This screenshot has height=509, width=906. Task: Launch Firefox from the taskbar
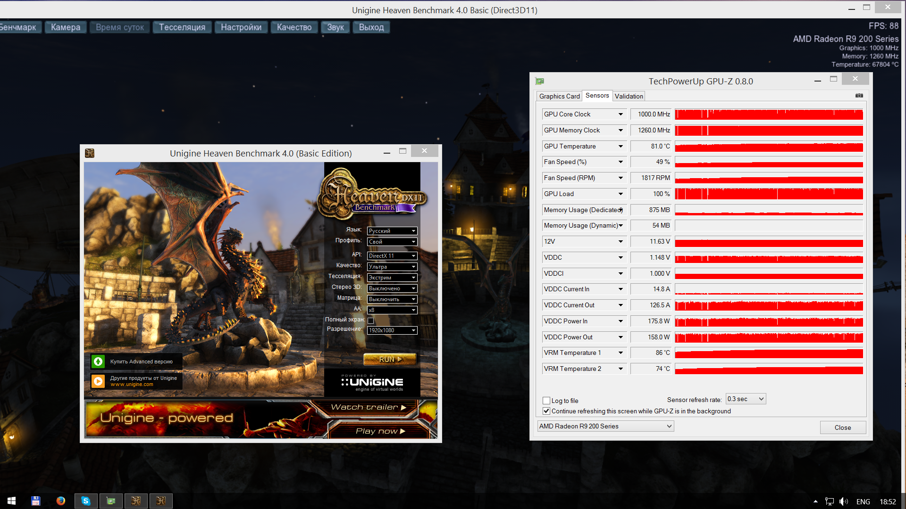coord(61,501)
